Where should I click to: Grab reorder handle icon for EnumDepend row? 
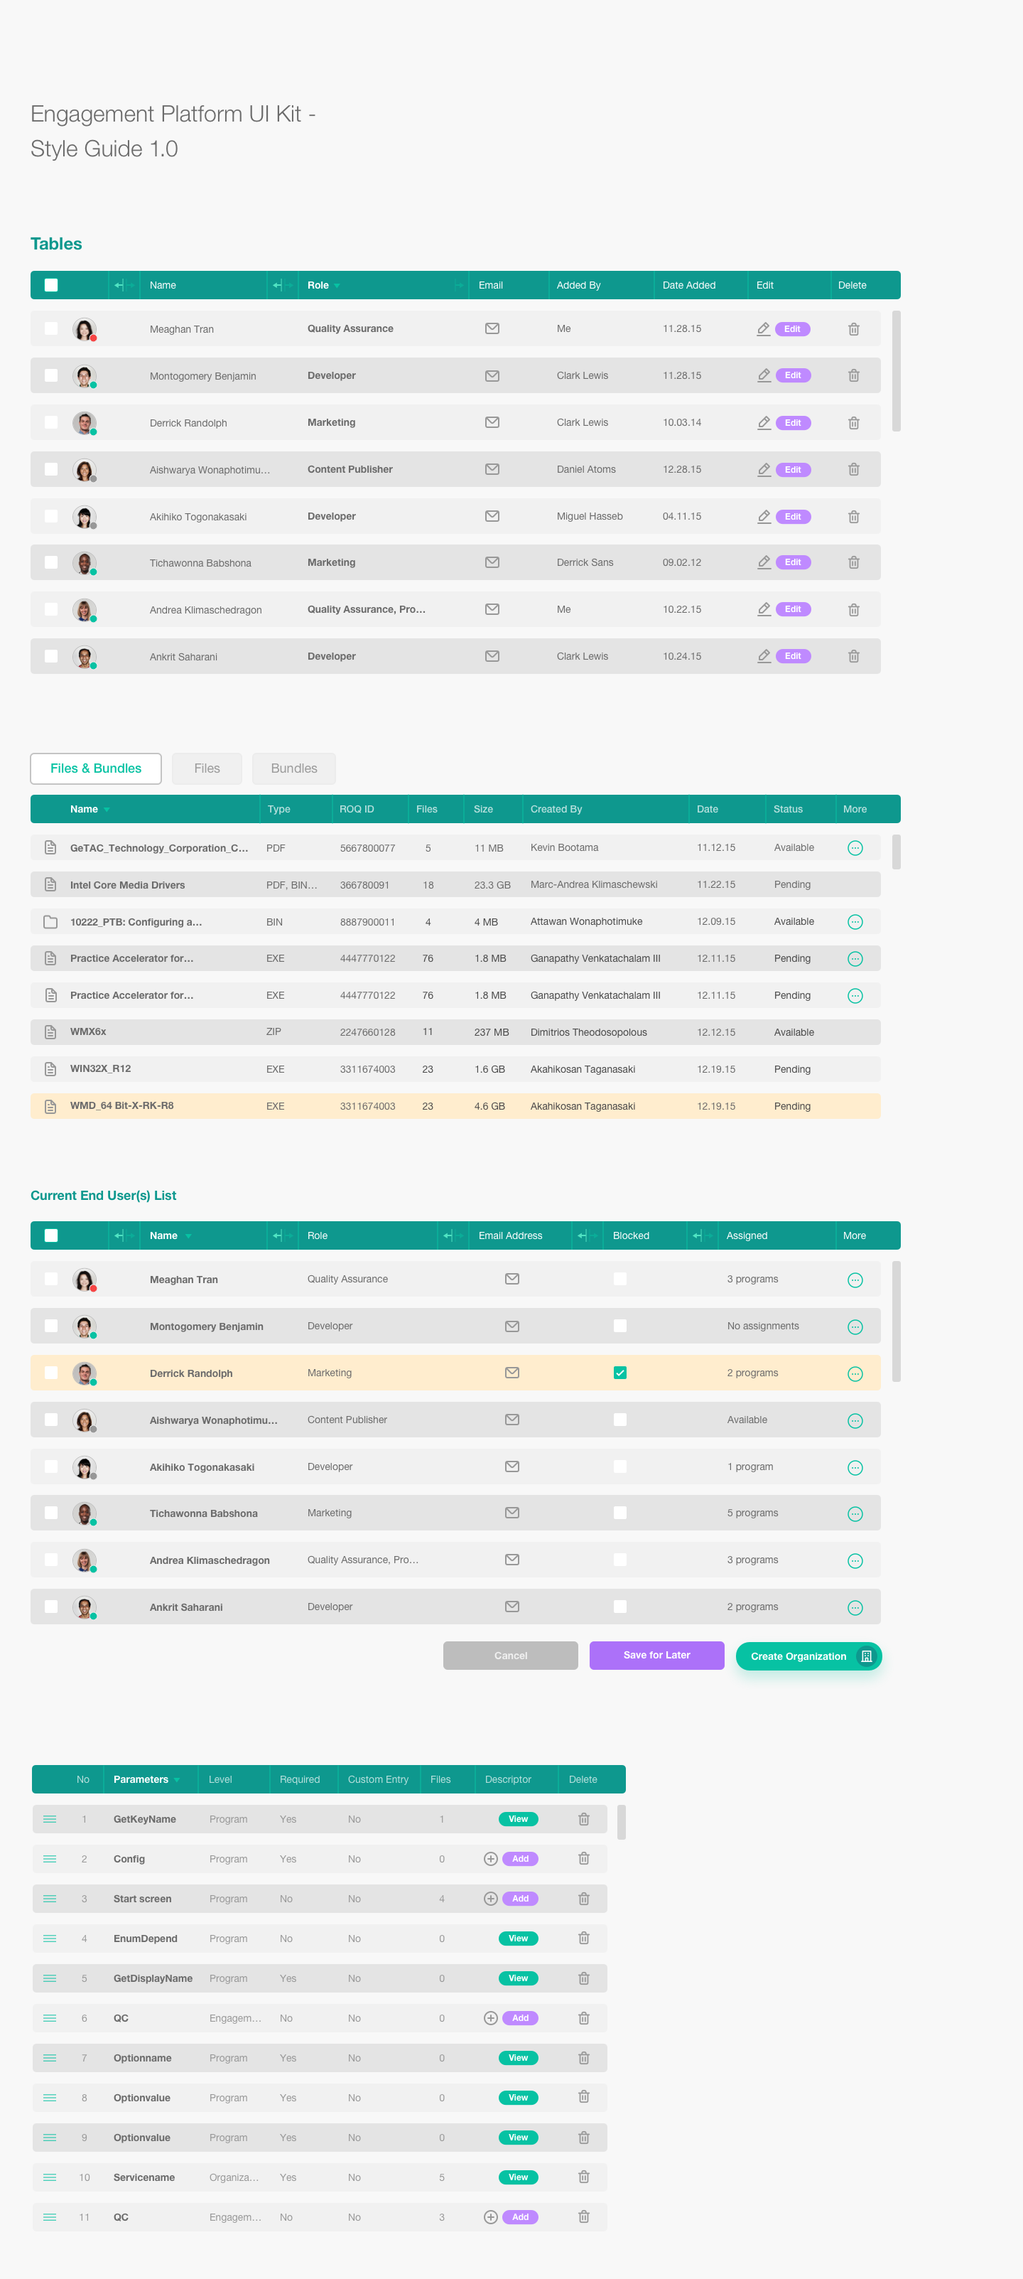click(x=50, y=1939)
